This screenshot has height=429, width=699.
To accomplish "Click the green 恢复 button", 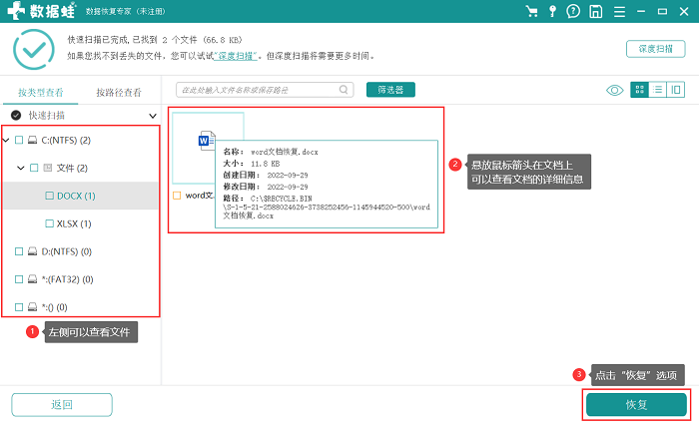I will coord(636,404).
